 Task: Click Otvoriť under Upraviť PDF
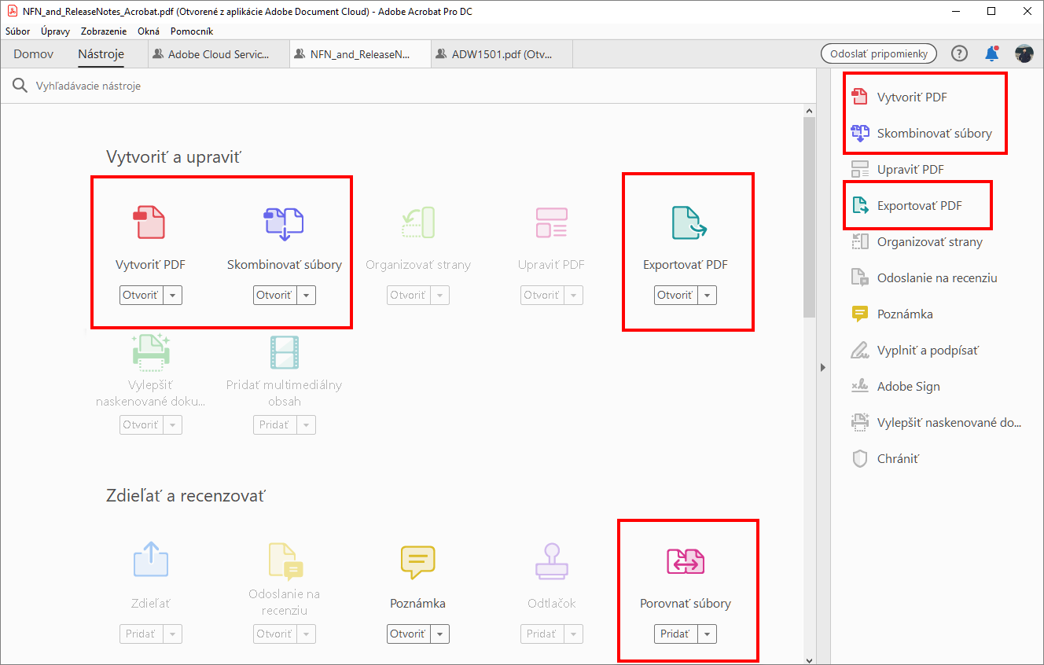coord(542,296)
